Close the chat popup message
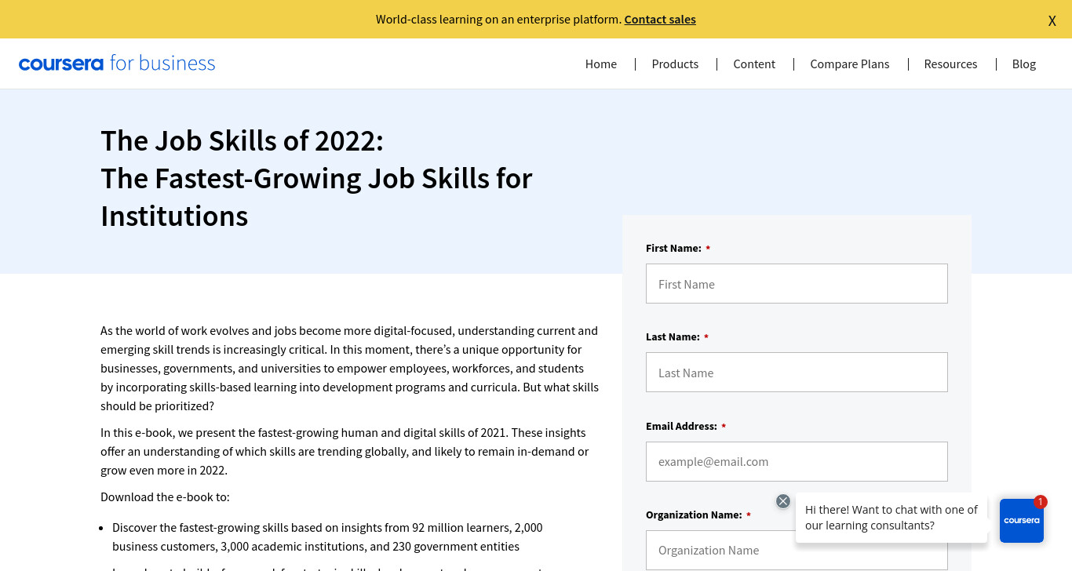The image size is (1072, 571). (x=782, y=501)
